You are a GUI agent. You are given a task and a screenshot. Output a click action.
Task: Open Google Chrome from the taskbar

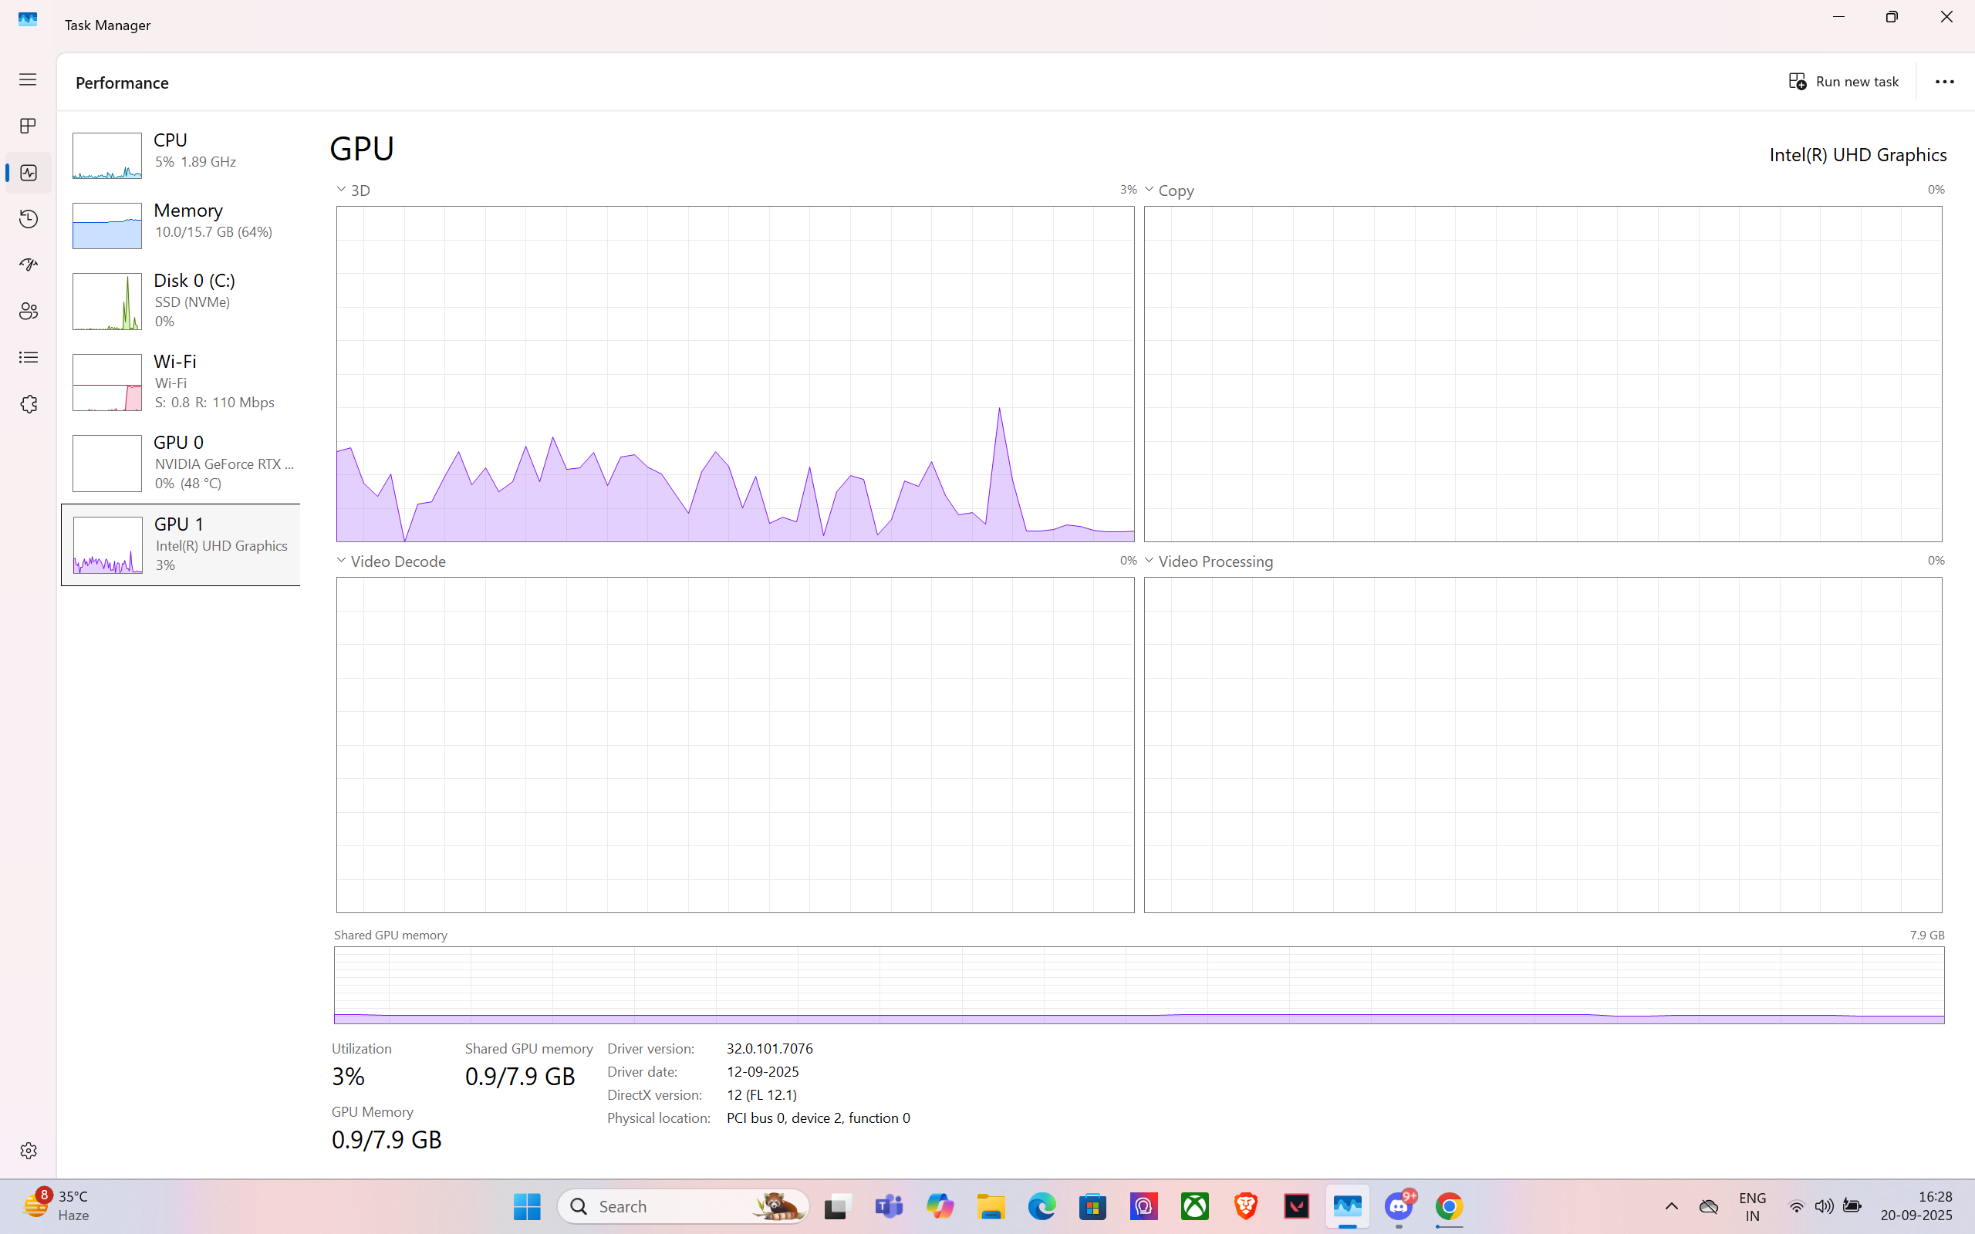click(x=1450, y=1205)
